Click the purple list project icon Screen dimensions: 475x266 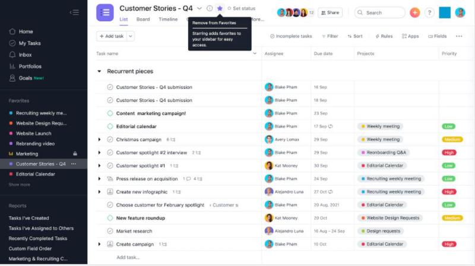[105, 12]
